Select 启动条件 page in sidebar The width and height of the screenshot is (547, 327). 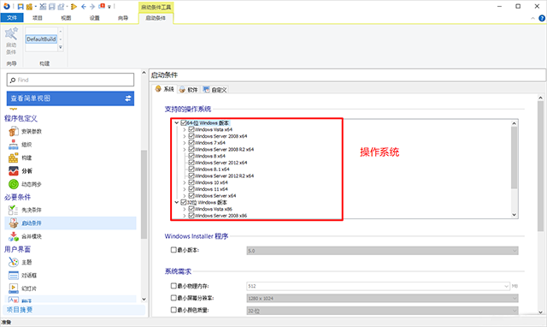click(x=70, y=223)
